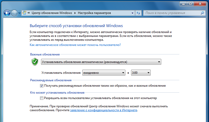Select the Настройка параметров breadcrumb

coord(94,13)
